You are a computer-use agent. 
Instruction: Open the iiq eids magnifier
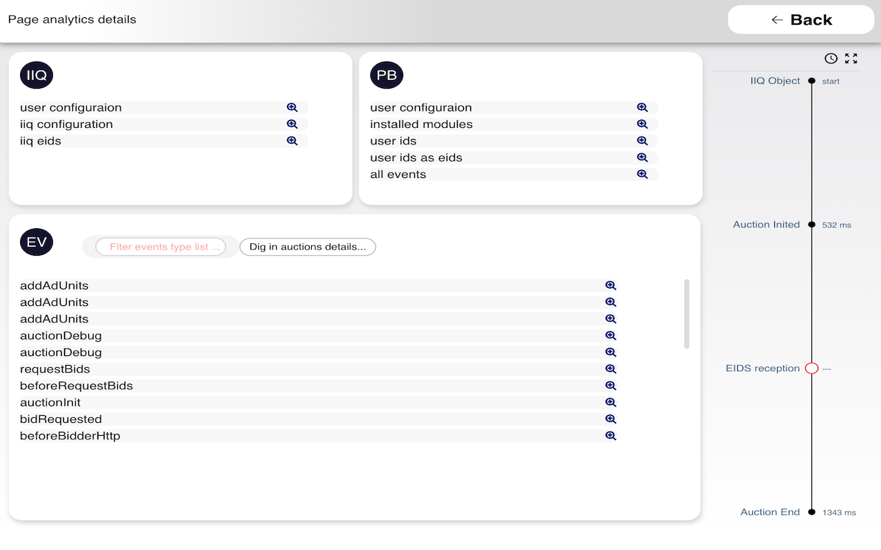[292, 140]
